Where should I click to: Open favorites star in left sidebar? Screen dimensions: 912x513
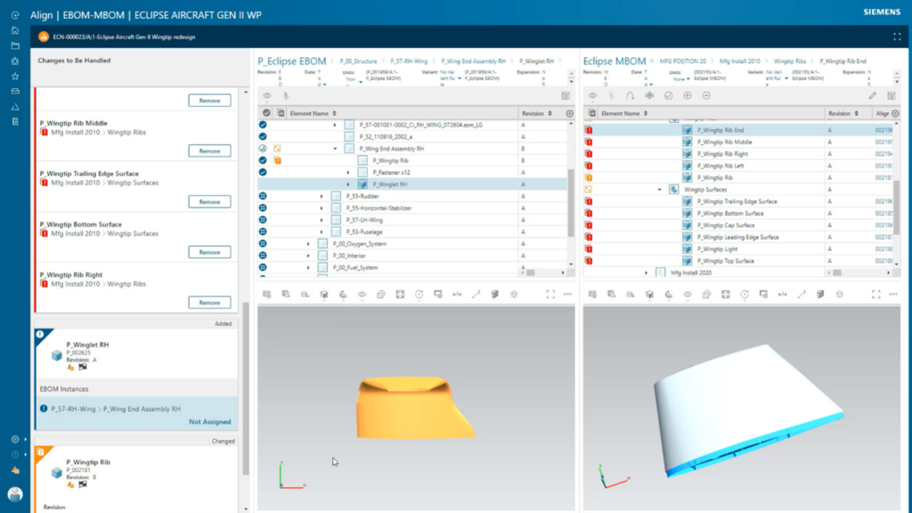15,77
